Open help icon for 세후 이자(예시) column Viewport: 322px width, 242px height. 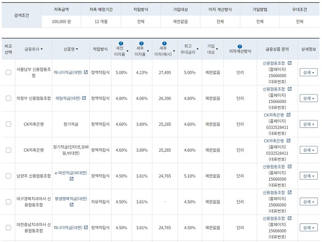[164, 44]
